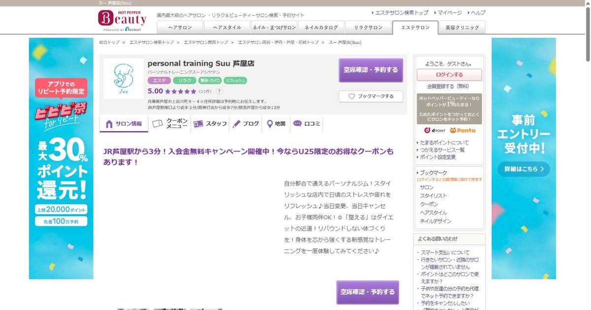Viewport: 591px width, 310px height.
Task: Click the 子供や友達の分の予約 FAQ link
Action: click(449, 292)
